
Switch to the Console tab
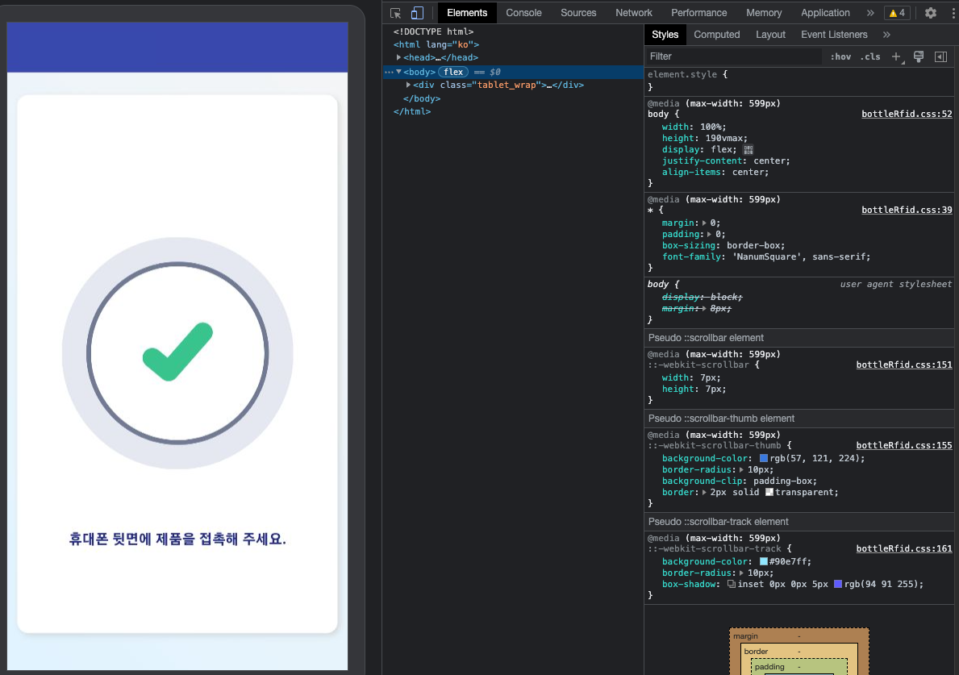[x=523, y=13]
